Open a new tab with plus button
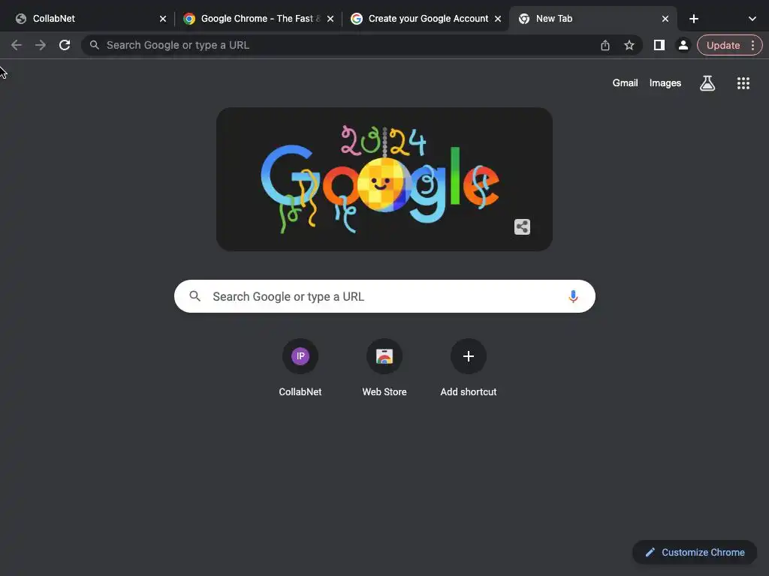The image size is (769, 576). 693,19
